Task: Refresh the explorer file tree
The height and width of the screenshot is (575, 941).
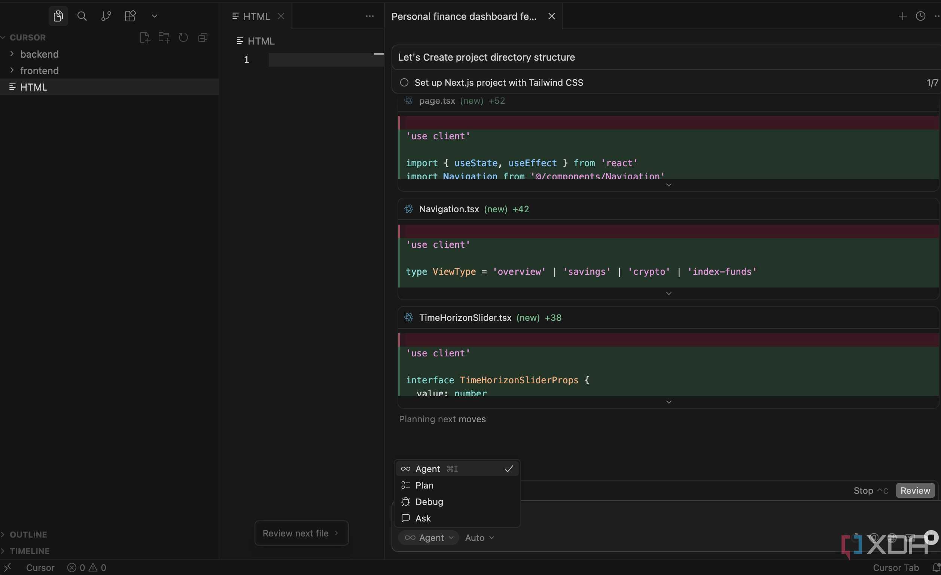Action: click(183, 37)
